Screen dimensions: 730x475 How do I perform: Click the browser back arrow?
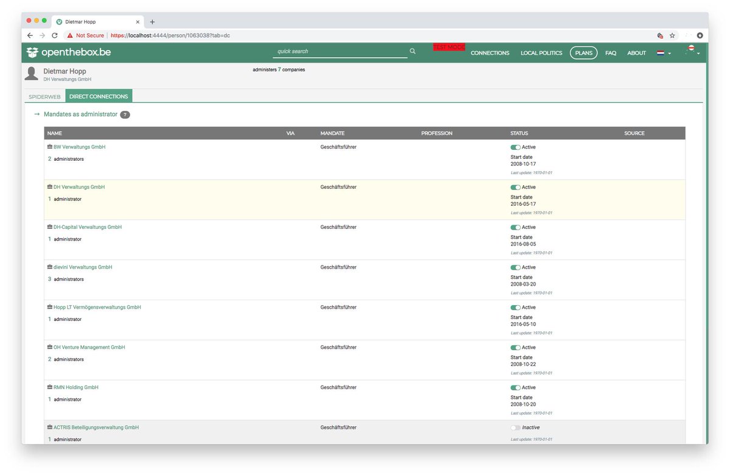(x=30, y=35)
